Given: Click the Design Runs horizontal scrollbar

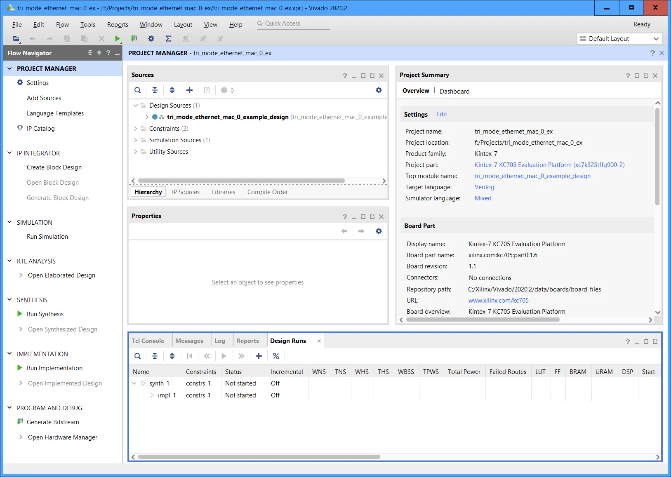Looking at the screenshot, I should tap(259, 457).
